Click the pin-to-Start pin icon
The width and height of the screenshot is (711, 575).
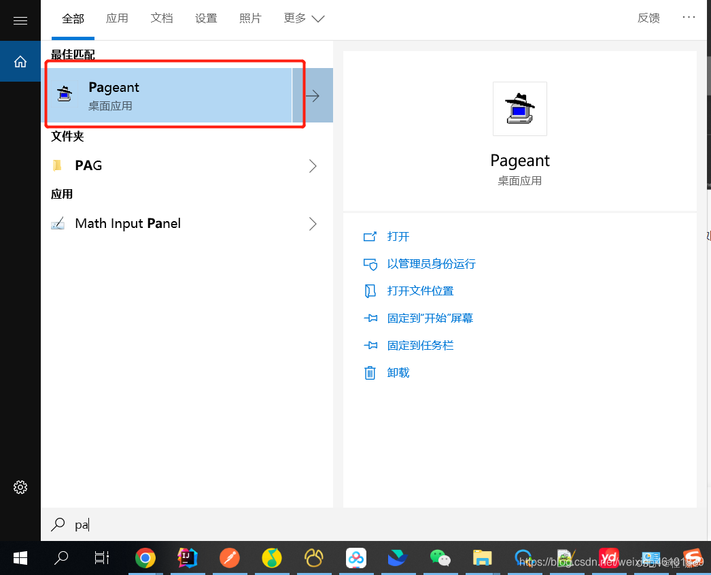pos(370,318)
